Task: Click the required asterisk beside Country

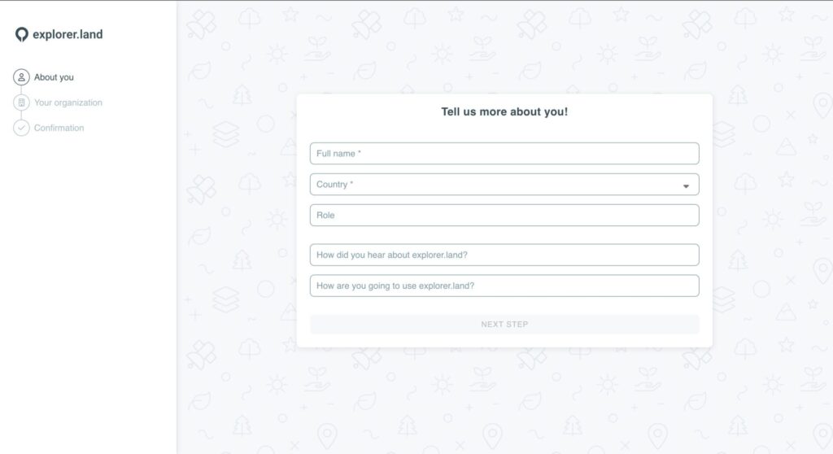Action: coord(351,184)
